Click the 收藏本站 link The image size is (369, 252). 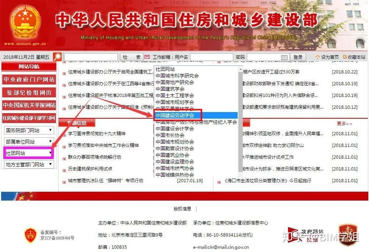[x=356, y=57]
